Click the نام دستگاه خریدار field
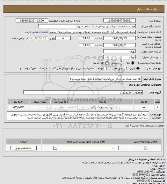Screen dimensions: 167x184 [x=87, y=26]
